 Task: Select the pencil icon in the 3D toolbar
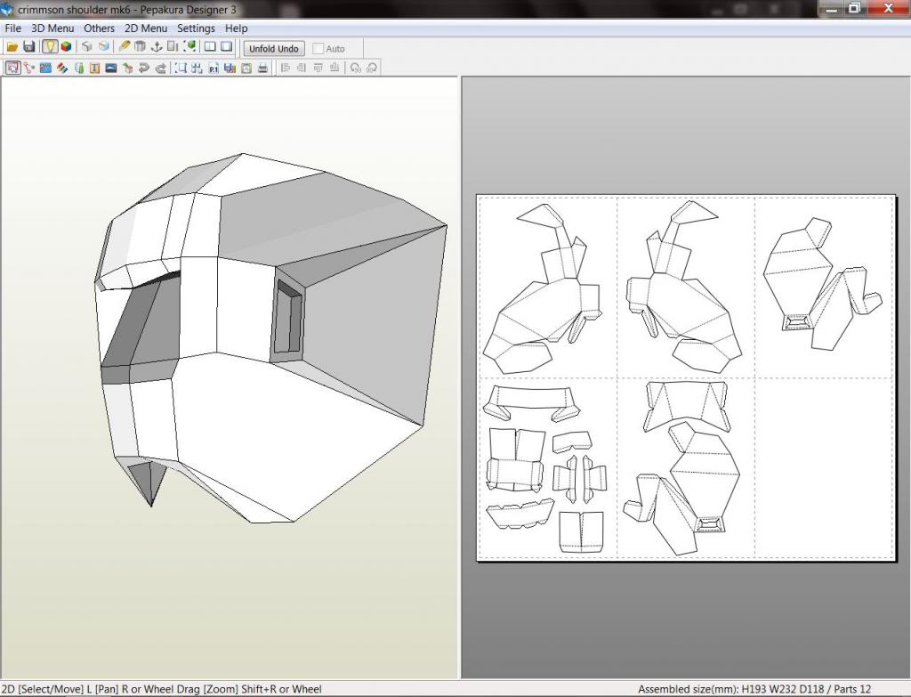(125, 47)
